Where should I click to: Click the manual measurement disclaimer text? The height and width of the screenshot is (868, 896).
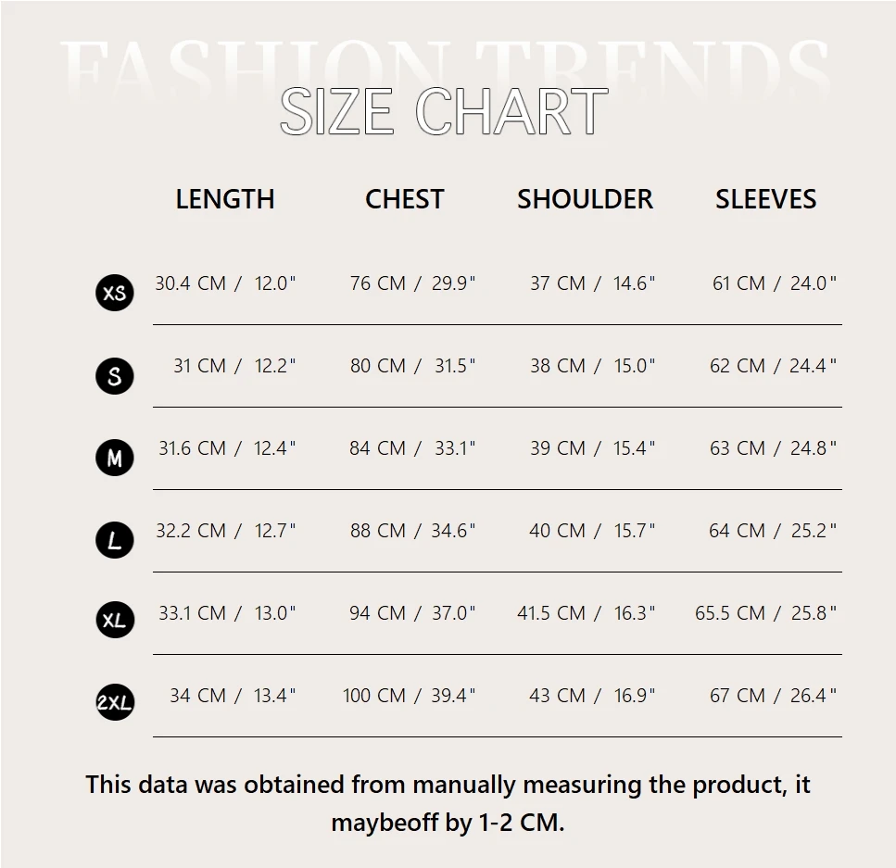(448, 803)
